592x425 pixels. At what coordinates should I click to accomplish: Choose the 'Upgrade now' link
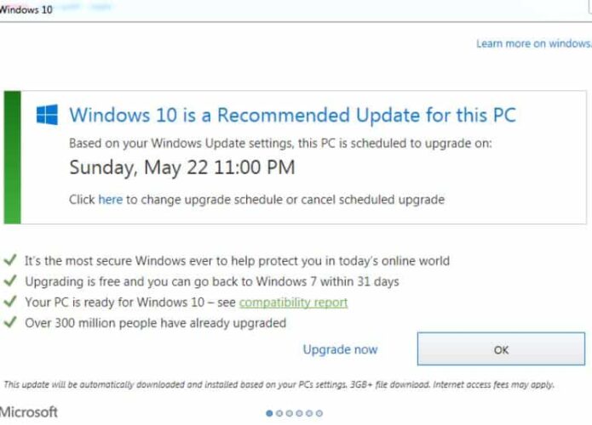pos(340,349)
